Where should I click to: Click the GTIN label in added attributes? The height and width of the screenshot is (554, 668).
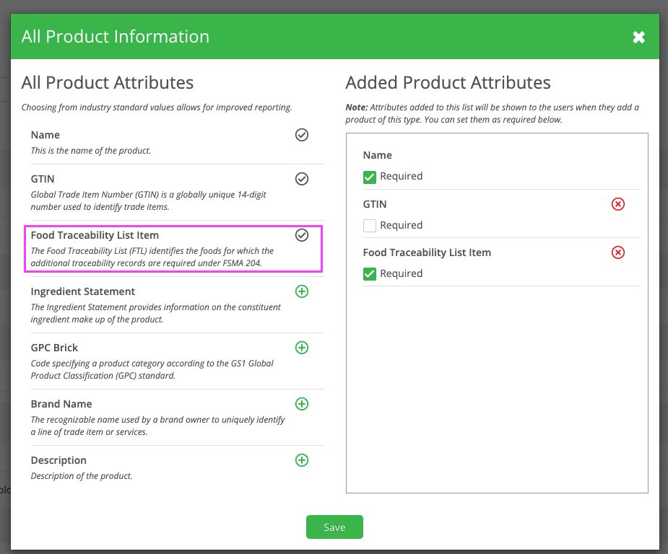(375, 204)
